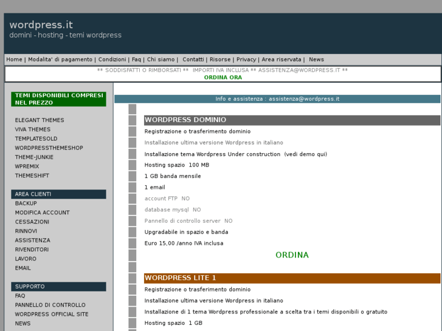Click text 'Upgradabile in spazio e banda'
Screen dimensions: 442x331
186,232
